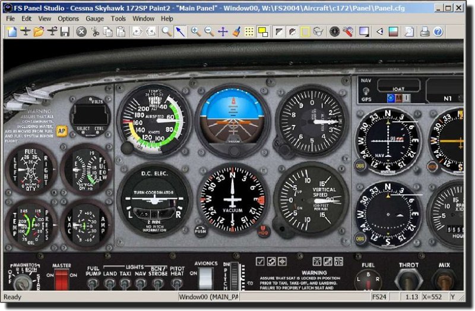Image resolution: width=475 pixels, height=311 pixels.
Task: Click the New aircraft airplane icon
Action: [26, 32]
